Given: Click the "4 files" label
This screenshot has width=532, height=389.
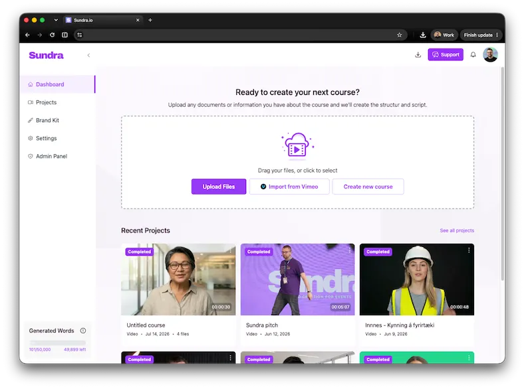Looking at the screenshot, I should coord(182,334).
